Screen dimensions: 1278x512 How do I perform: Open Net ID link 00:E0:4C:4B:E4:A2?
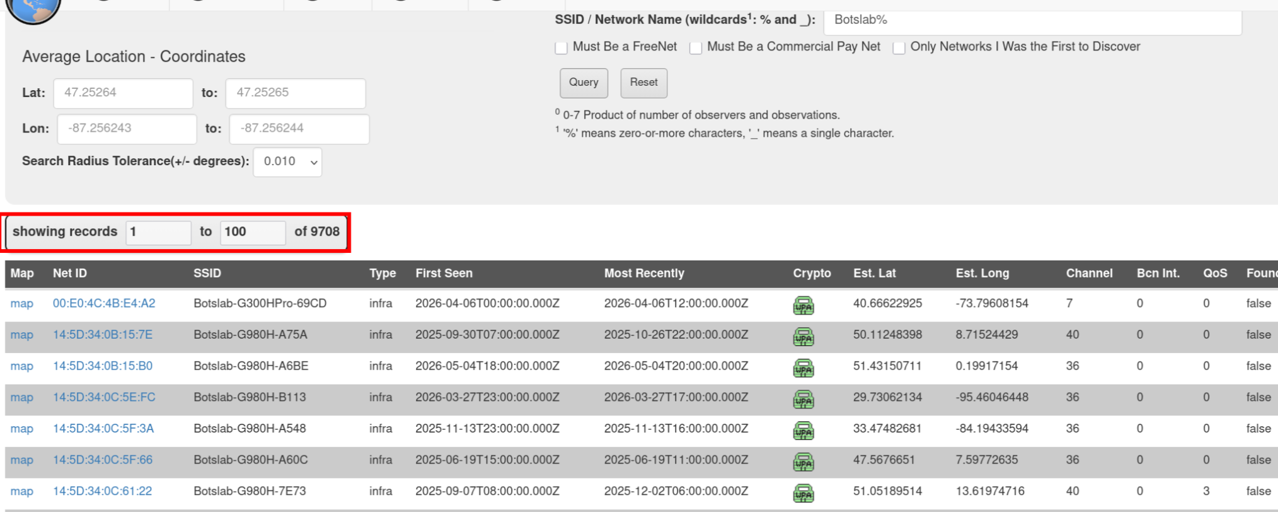coord(104,303)
